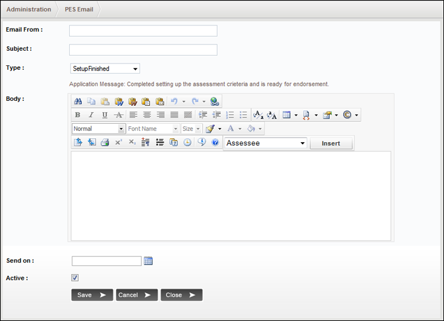The width and height of the screenshot is (444, 321).
Task: Toggle Underline formatting
Action: coord(105,115)
